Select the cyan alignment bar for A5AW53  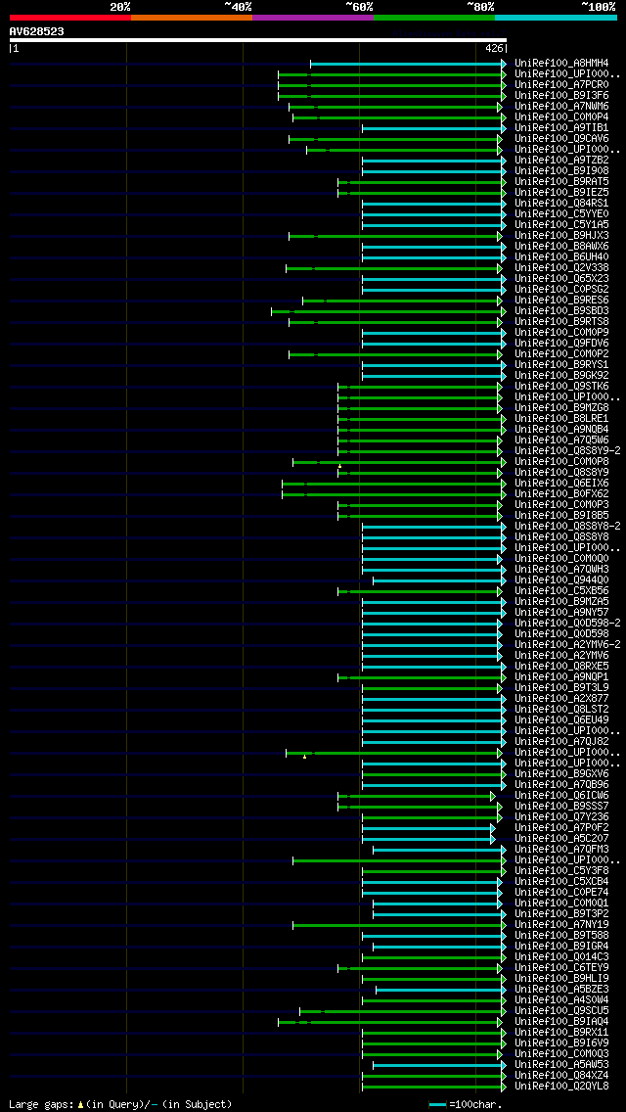point(439,1065)
